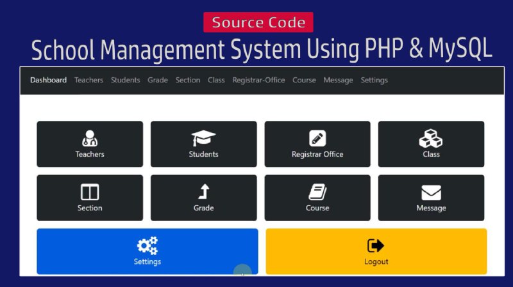Open Teachers from the top navigation
The image size is (513, 287).
pyautogui.click(x=88, y=80)
